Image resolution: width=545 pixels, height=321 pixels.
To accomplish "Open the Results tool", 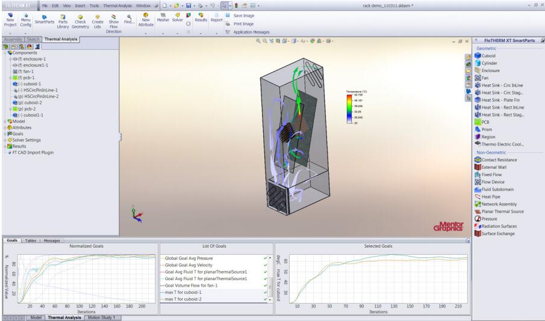I will point(201,17).
